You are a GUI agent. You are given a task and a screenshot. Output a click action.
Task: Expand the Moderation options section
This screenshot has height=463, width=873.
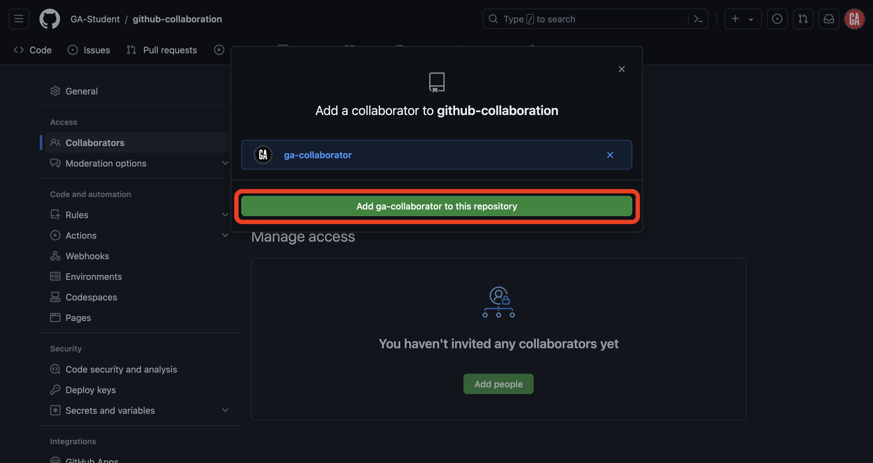pos(225,163)
